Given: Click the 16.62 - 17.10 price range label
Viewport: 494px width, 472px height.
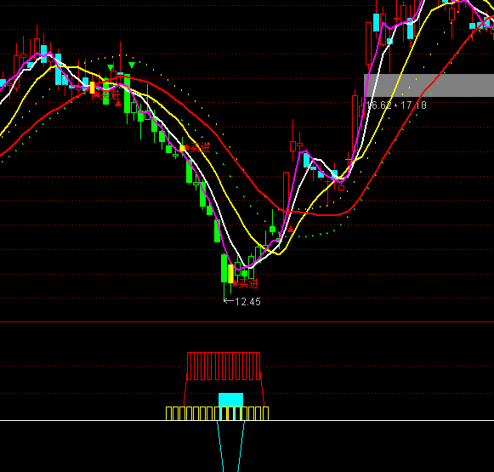Looking at the screenshot, I should (x=396, y=105).
